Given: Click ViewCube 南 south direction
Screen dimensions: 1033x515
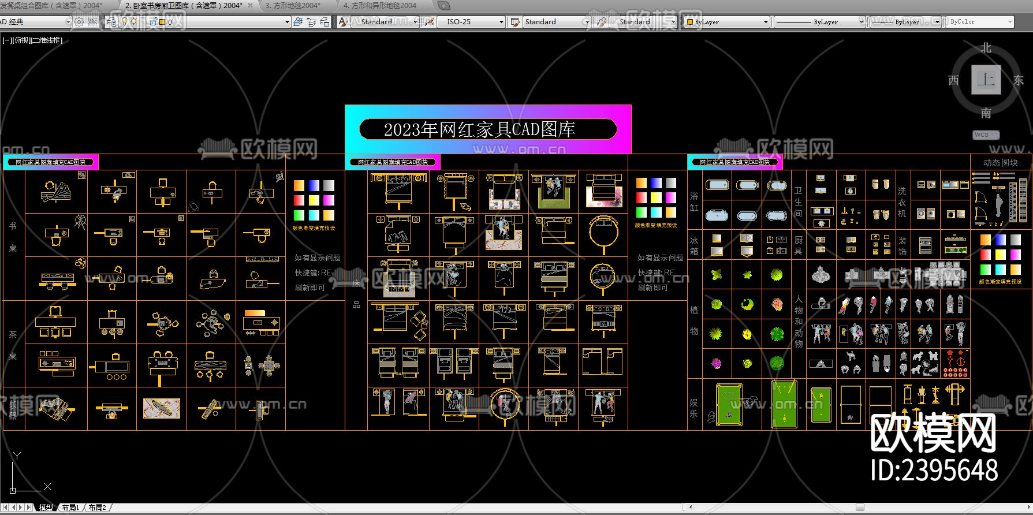Looking at the screenshot, I should pos(986,113).
